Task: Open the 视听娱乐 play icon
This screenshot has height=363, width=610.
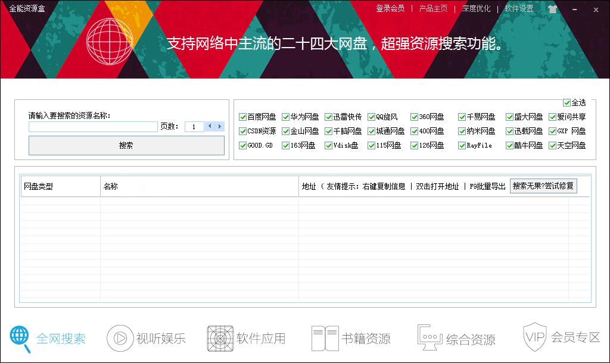Action: tap(120, 339)
